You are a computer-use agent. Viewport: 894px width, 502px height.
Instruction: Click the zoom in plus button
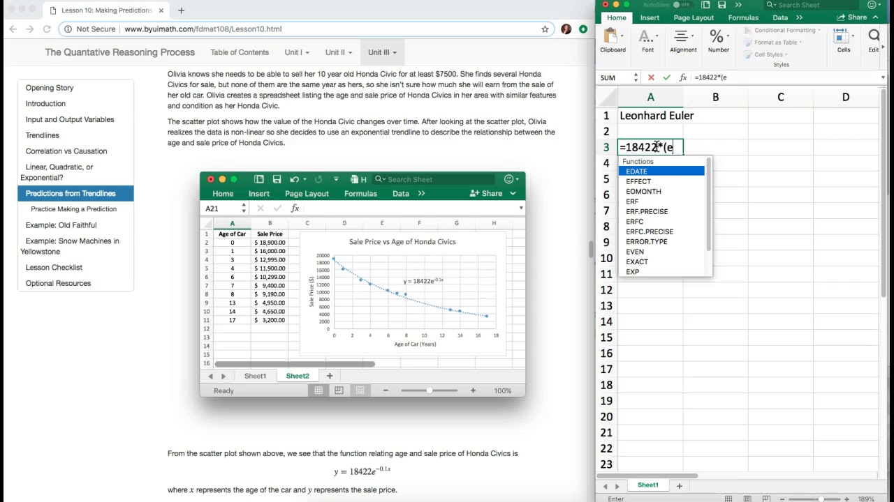[848, 499]
